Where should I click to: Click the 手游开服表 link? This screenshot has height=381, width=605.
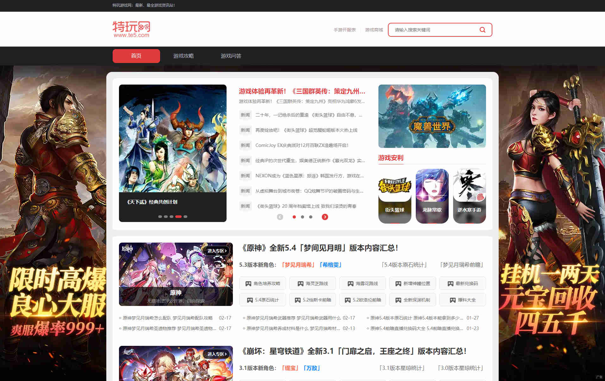pyautogui.click(x=345, y=30)
